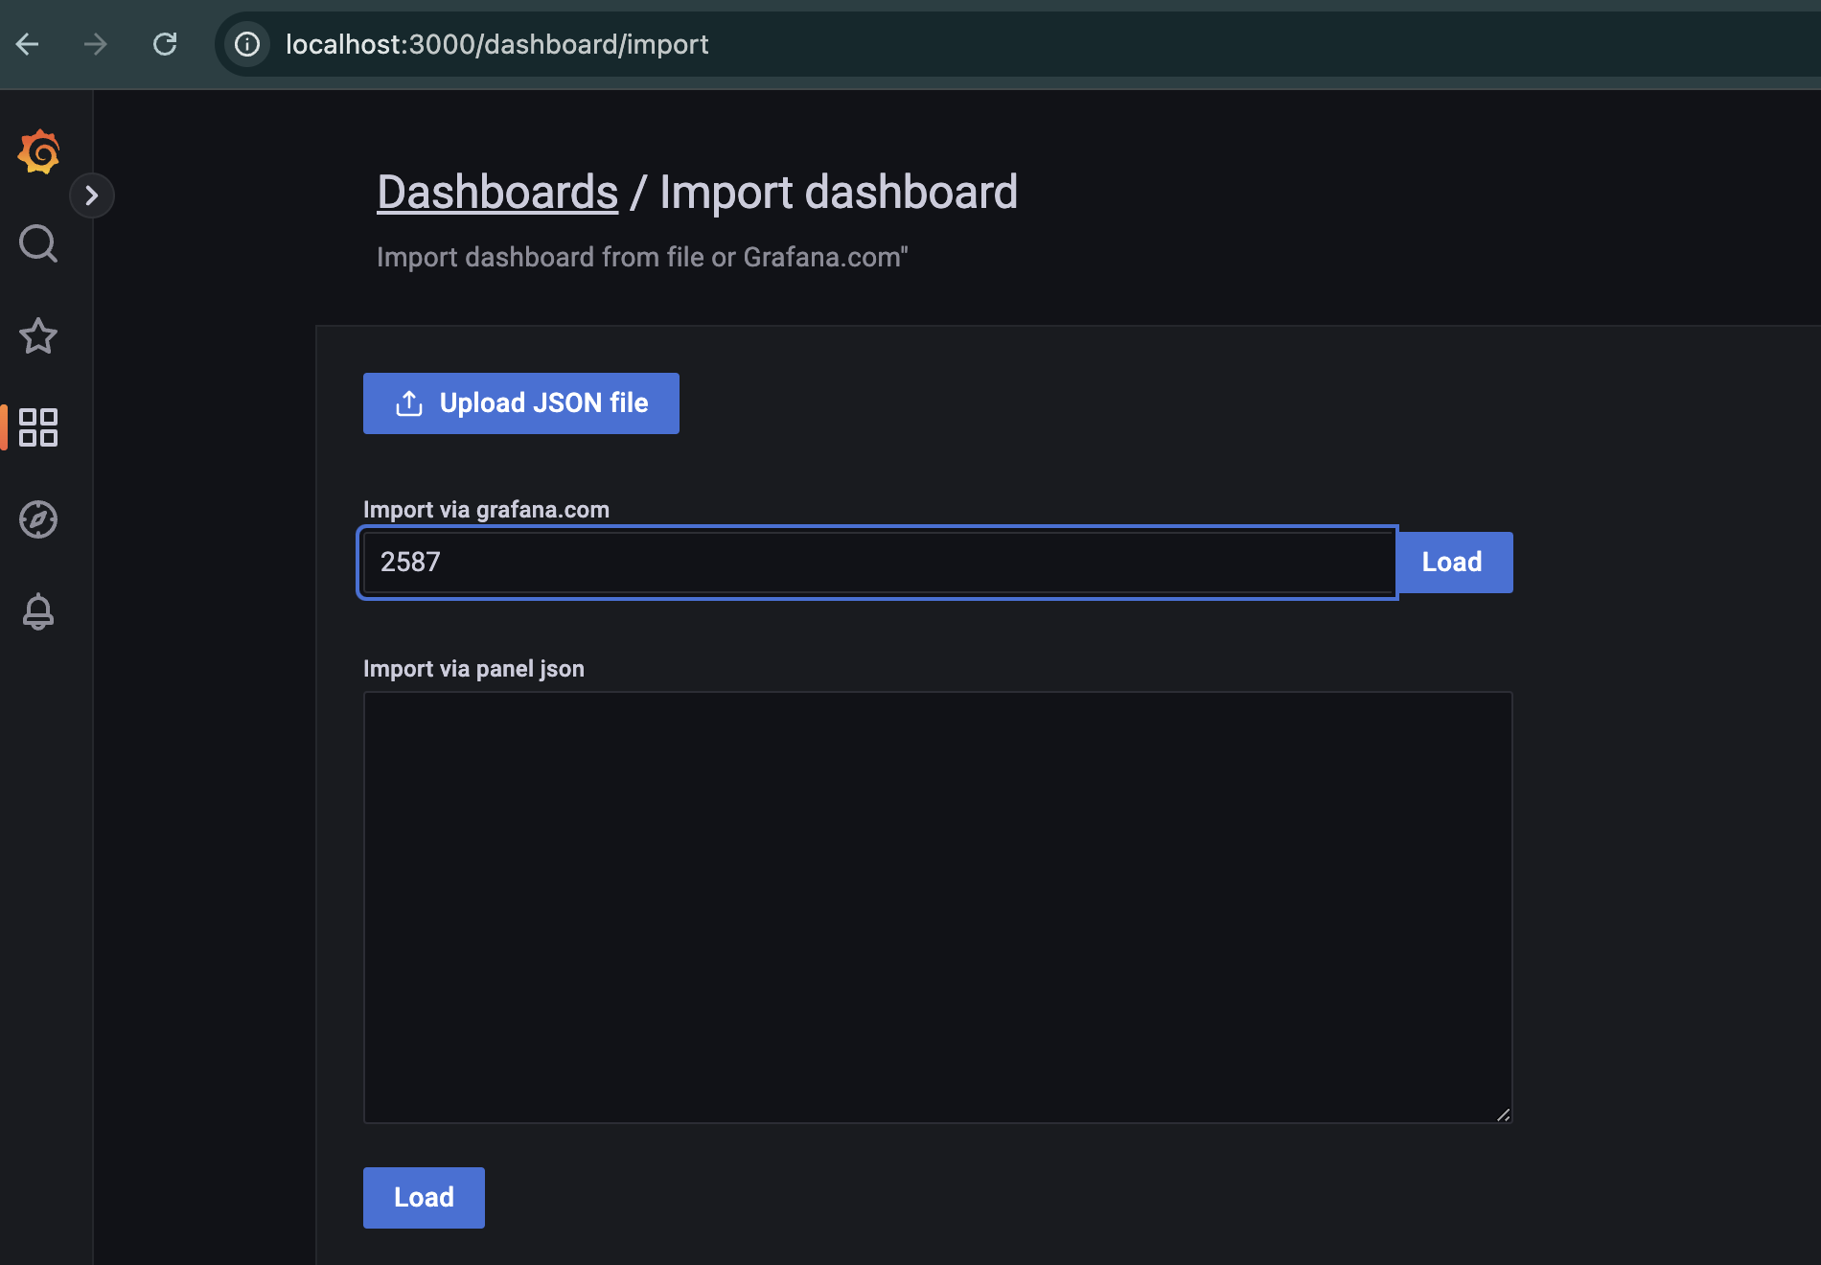Open the search icon in the sidebar
This screenshot has height=1265, width=1821.
pos(38,243)
